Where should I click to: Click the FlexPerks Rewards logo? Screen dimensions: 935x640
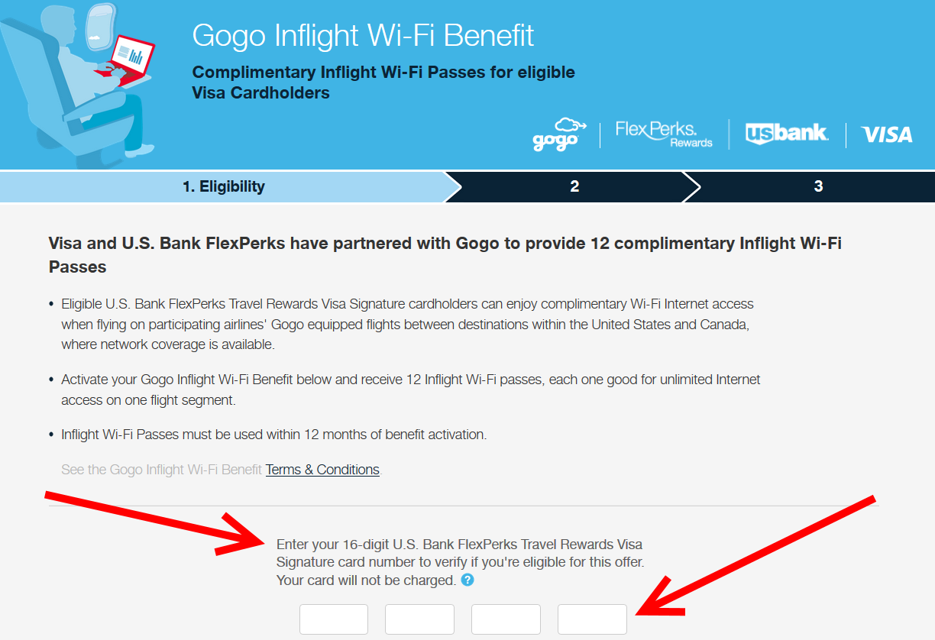(x=663, y=134)
